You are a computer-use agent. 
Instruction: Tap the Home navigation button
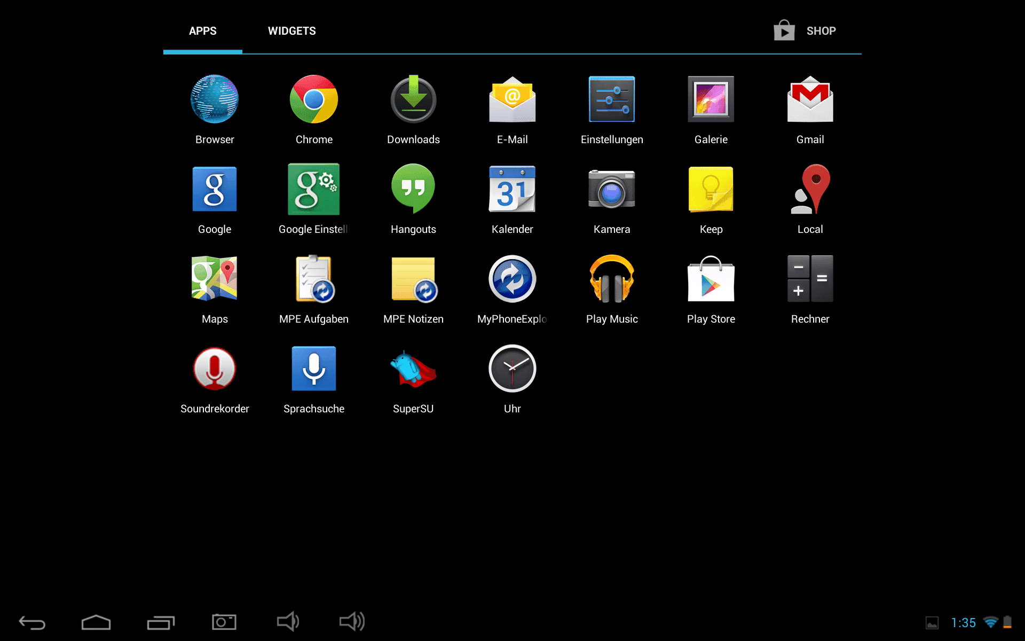96,622
